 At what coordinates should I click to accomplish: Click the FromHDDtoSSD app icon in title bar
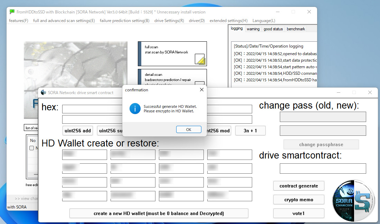click(x=12, y=12)
